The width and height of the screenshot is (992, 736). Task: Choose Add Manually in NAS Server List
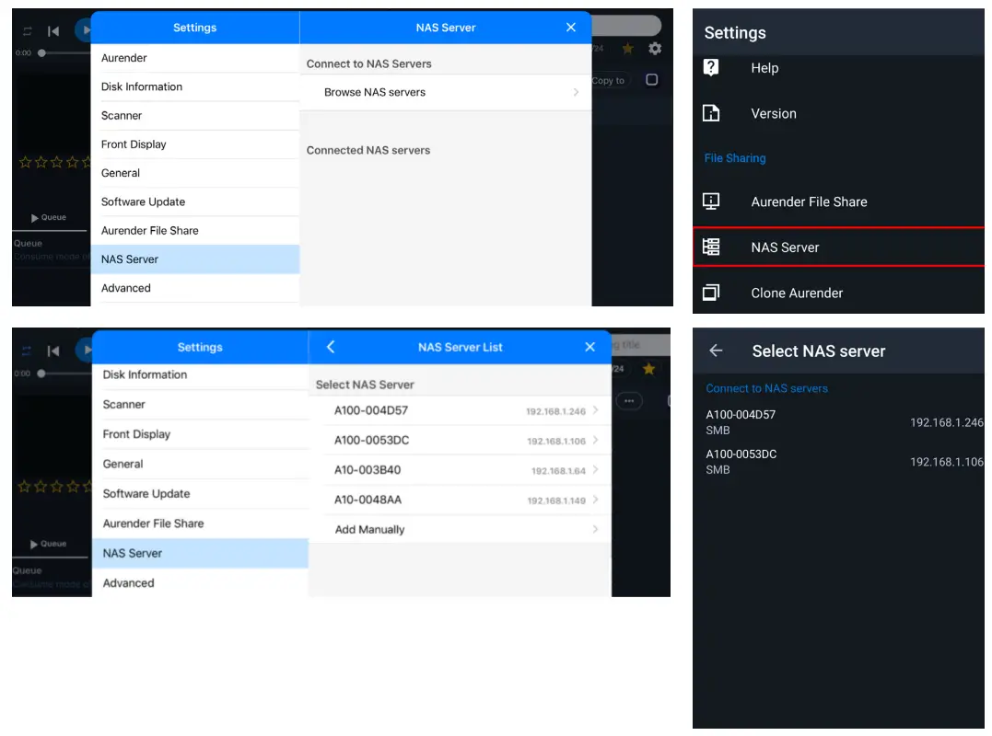[x=460, y=529]
